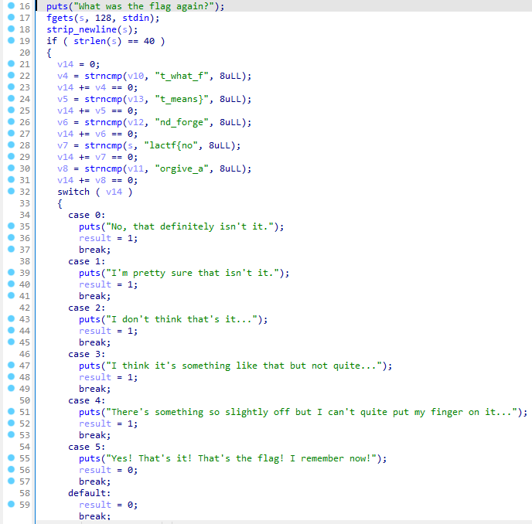Click variable v10 in the strncmp call
Screen dimensions: 532x524
[136, 76]
